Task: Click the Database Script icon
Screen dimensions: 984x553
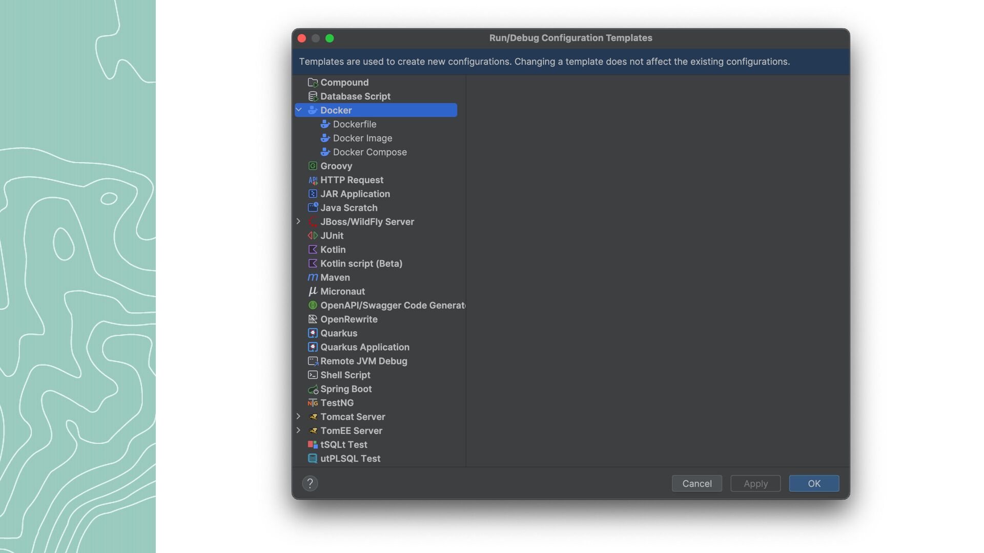Action: coord(313,96)
